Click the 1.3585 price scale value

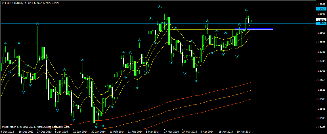321,99
